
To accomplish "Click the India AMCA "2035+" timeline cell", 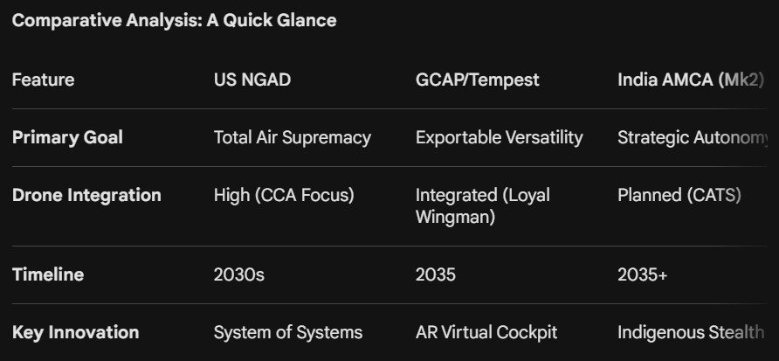I will coord(642,274).
